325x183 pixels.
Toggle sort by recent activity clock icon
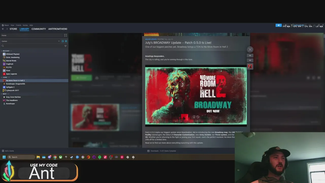[x=63, y=41]
